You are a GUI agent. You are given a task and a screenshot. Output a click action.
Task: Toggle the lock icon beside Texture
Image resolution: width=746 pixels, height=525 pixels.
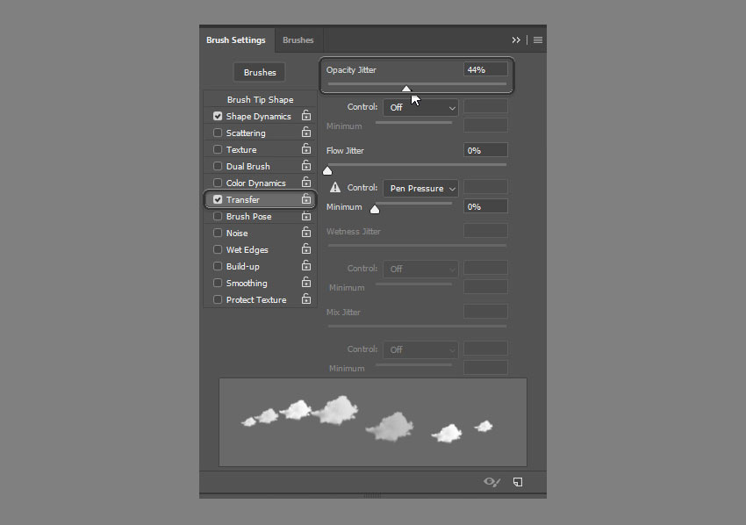pos(305,149)
